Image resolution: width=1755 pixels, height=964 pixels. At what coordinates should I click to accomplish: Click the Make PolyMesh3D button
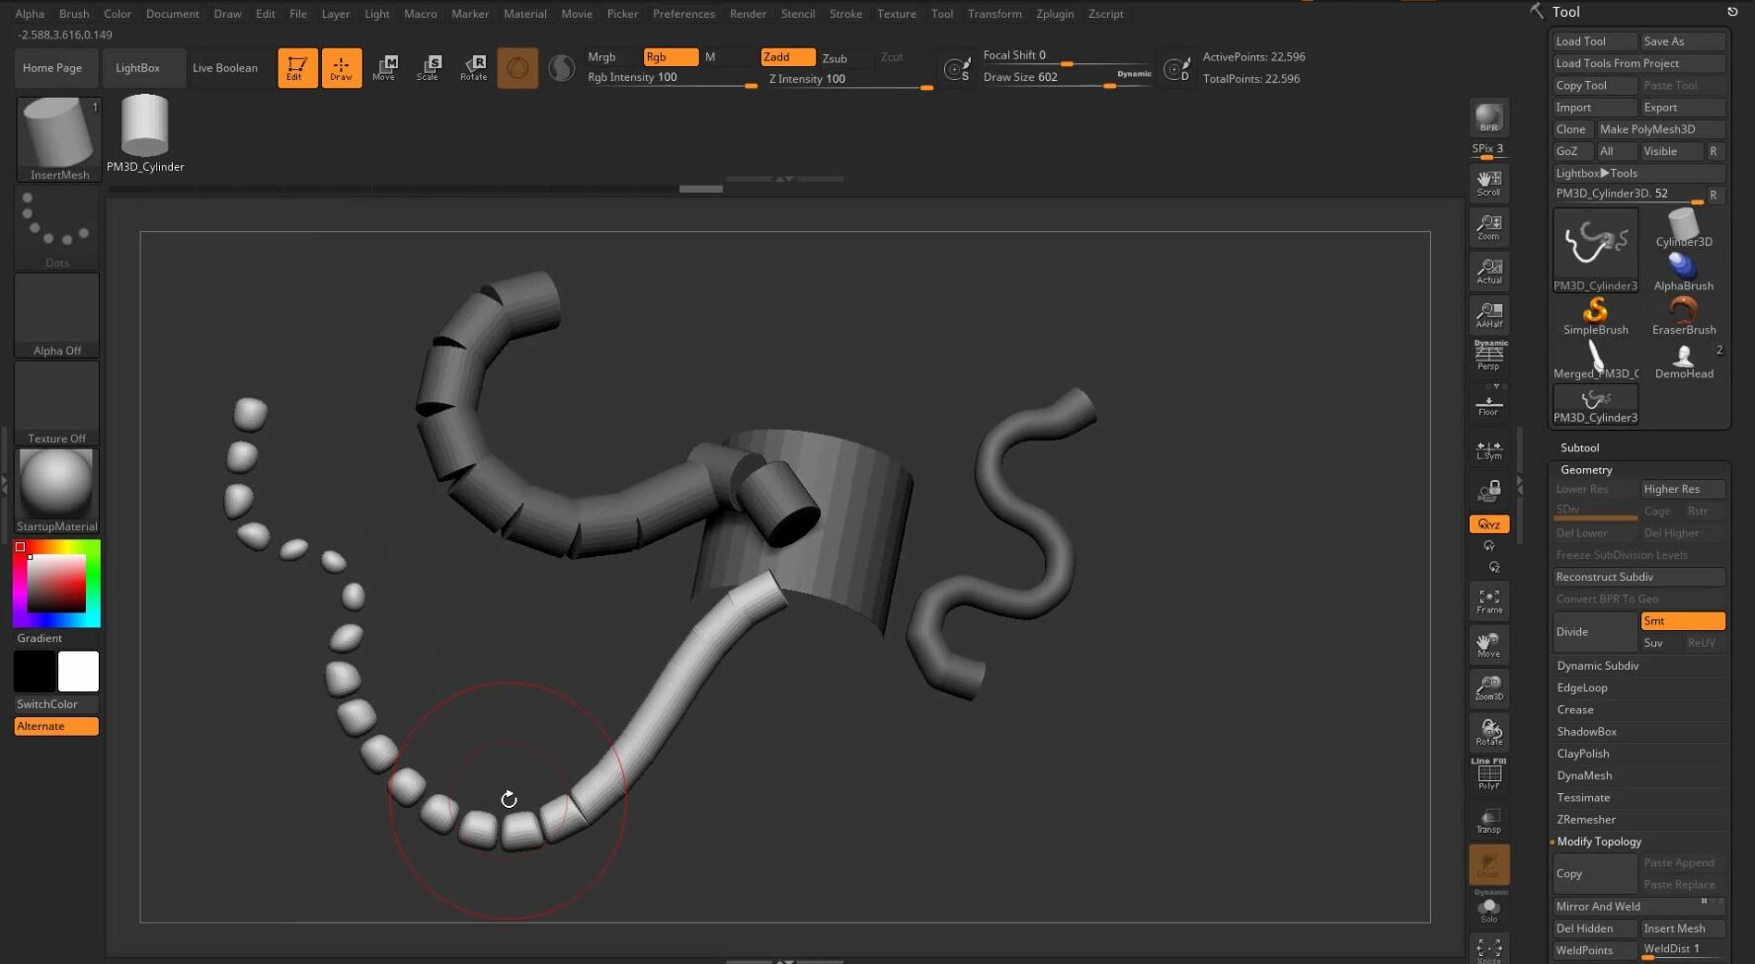1660,128
